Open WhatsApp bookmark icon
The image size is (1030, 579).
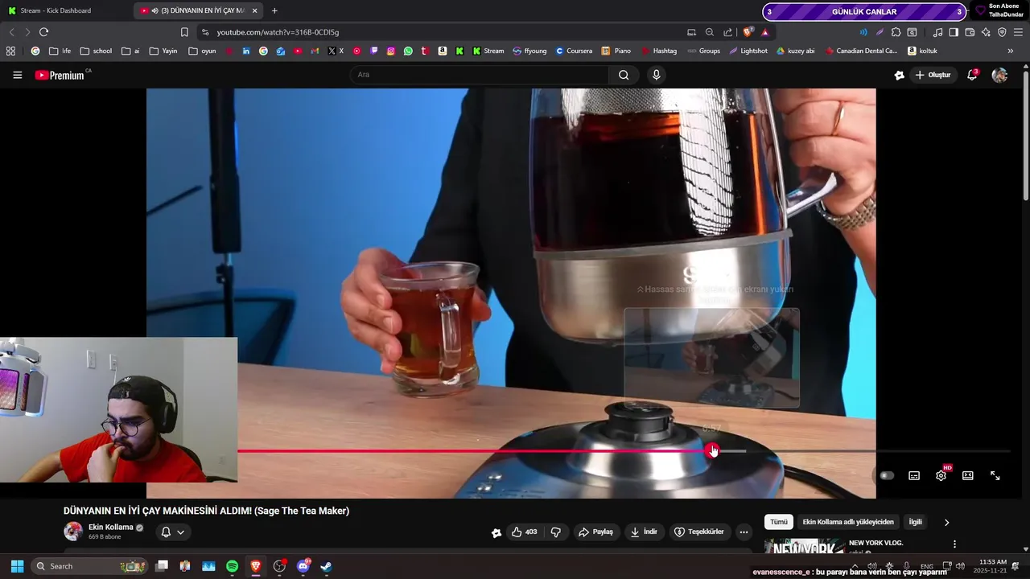coord(408,51)
